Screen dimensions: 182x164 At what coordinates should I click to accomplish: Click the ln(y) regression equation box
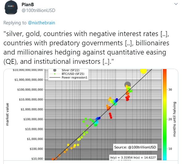[x=133, y=158]
